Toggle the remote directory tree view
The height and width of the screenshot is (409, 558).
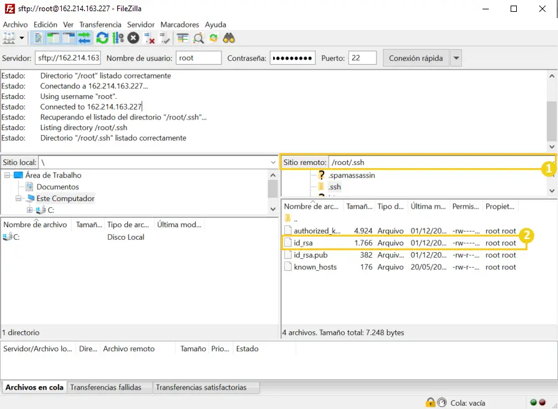tap(69, 38)
